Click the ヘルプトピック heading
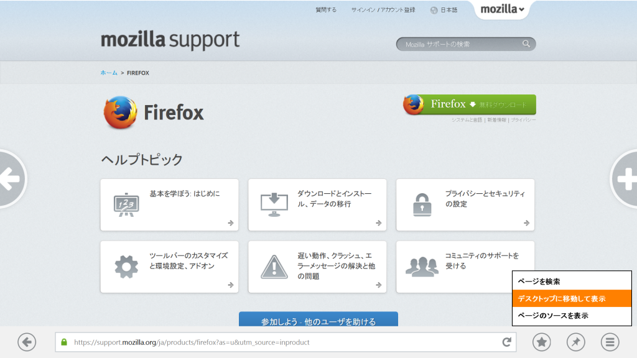Screen dimensions: 637x358 pyautogui.click(x=141, y=159)
